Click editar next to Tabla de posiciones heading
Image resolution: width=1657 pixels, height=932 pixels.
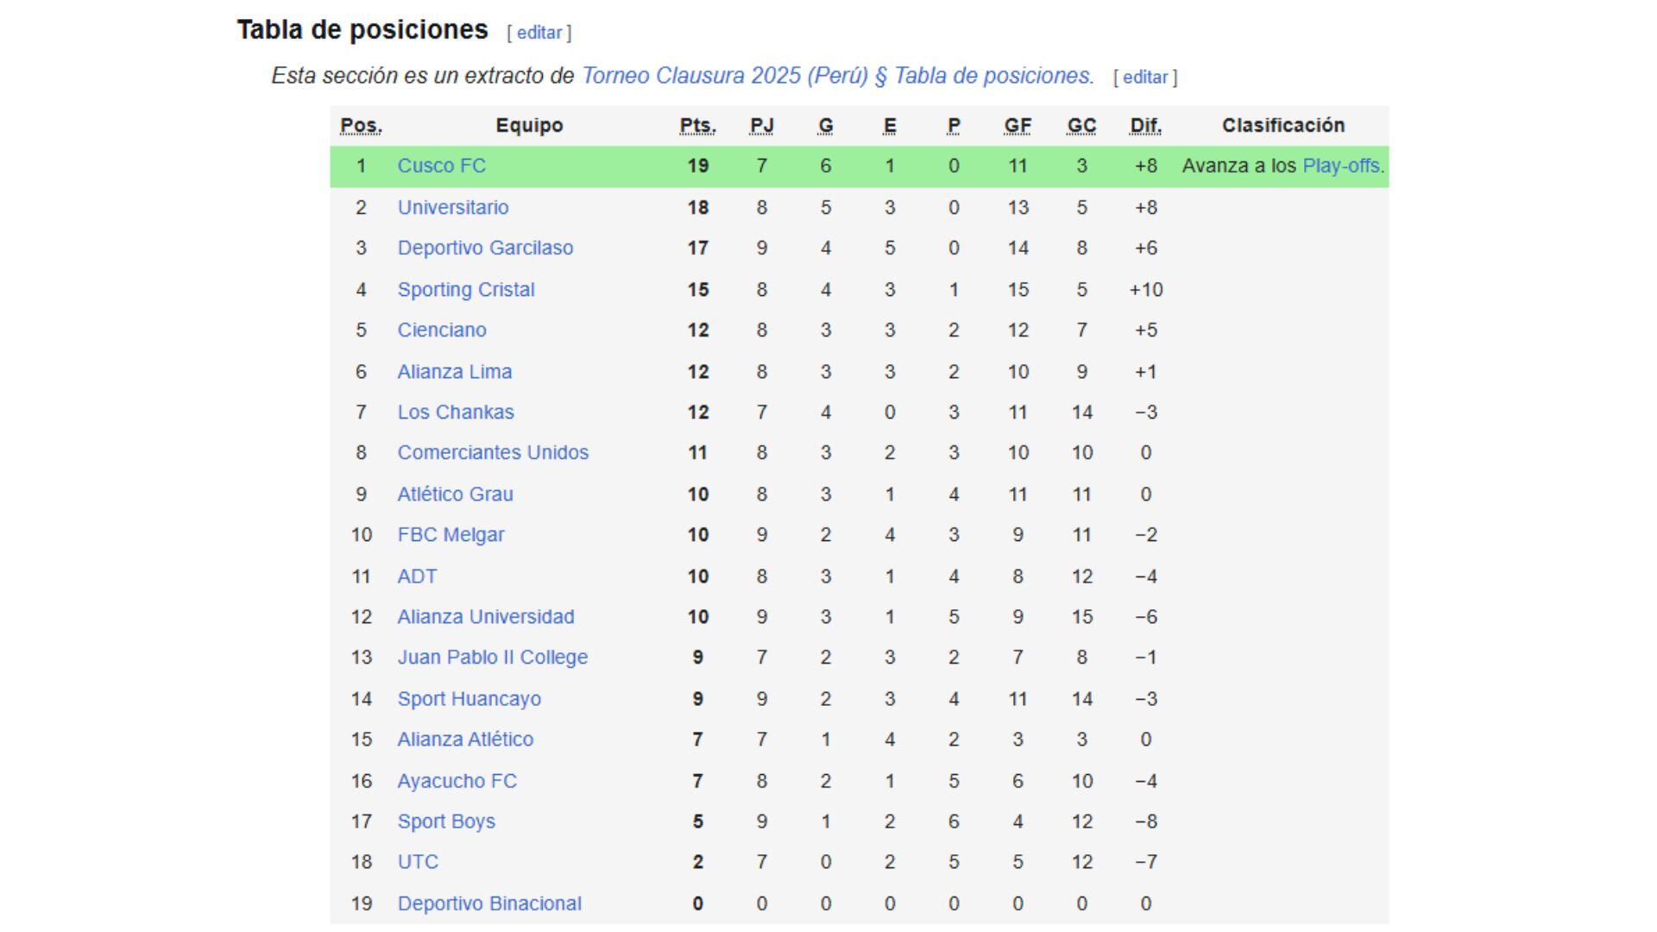[x=540, y=32]
